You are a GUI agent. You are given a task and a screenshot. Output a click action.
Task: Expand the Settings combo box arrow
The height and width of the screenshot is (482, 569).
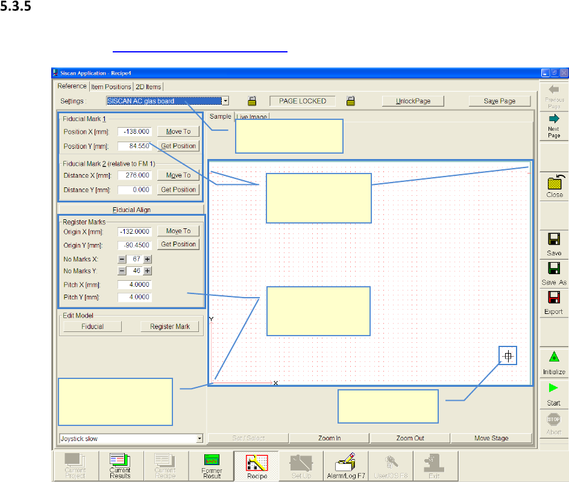225,101
